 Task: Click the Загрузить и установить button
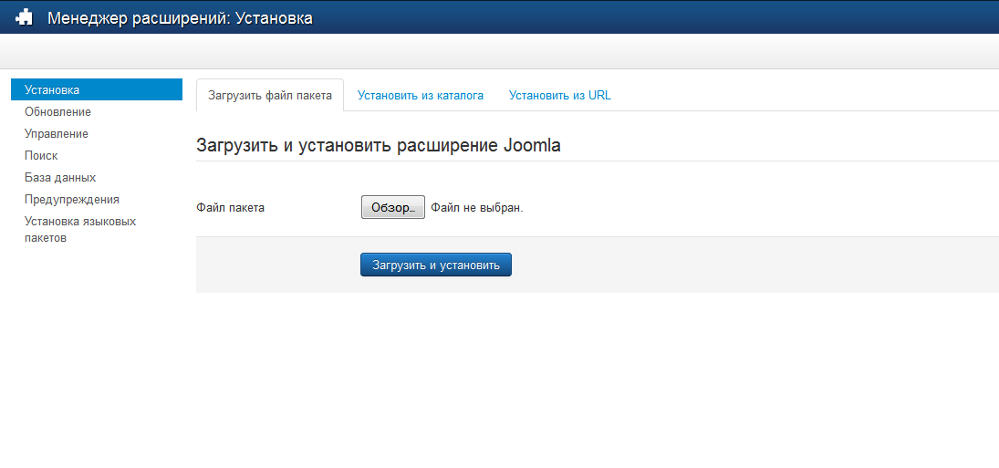pyautogui.click(x=436, y=265)
